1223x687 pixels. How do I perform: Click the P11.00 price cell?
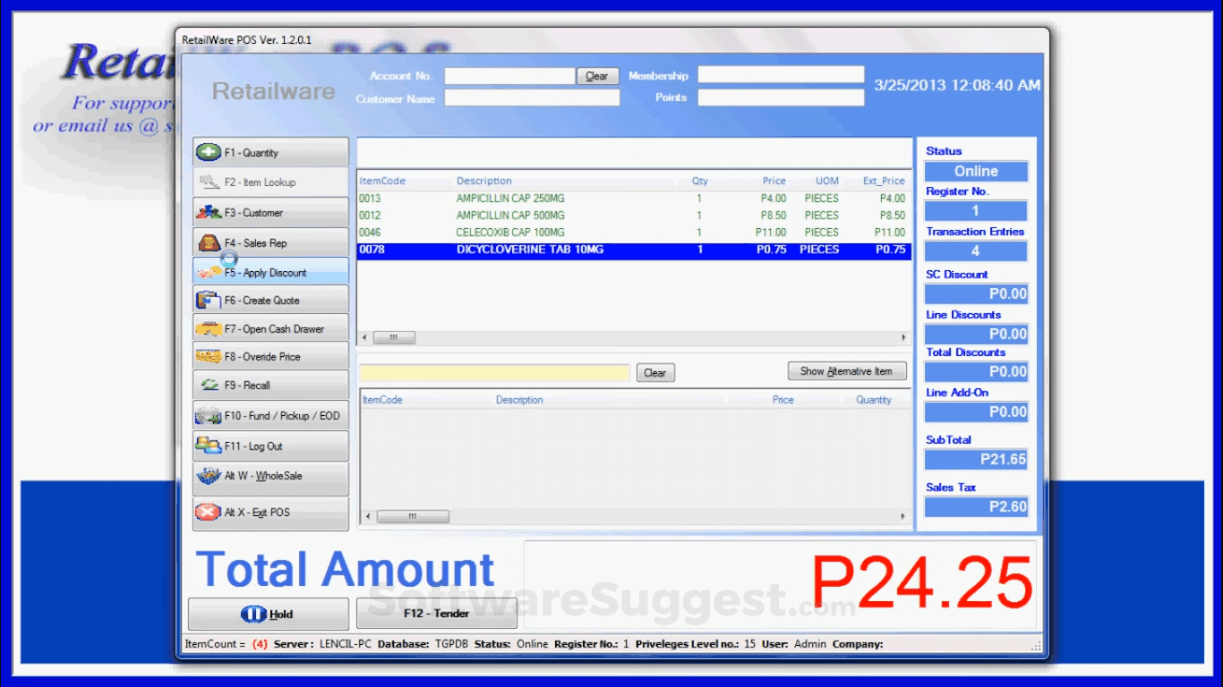[x=771, y=233]
